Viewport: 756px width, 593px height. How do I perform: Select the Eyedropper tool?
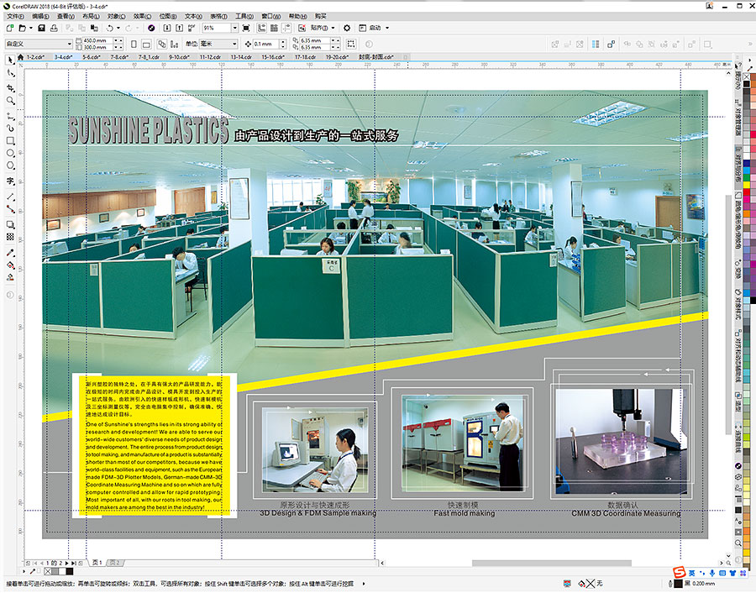(10, 252)
